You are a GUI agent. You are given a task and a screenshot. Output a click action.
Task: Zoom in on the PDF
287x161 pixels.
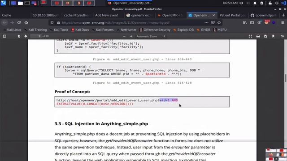131,36
